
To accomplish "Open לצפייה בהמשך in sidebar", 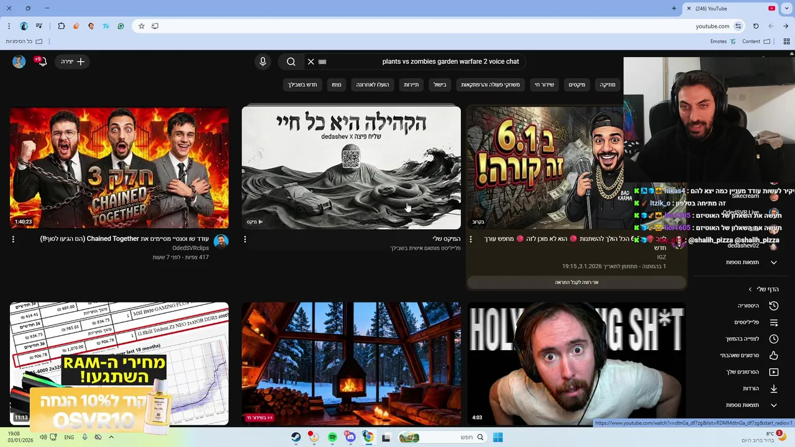I will click(x=752, y=339).
